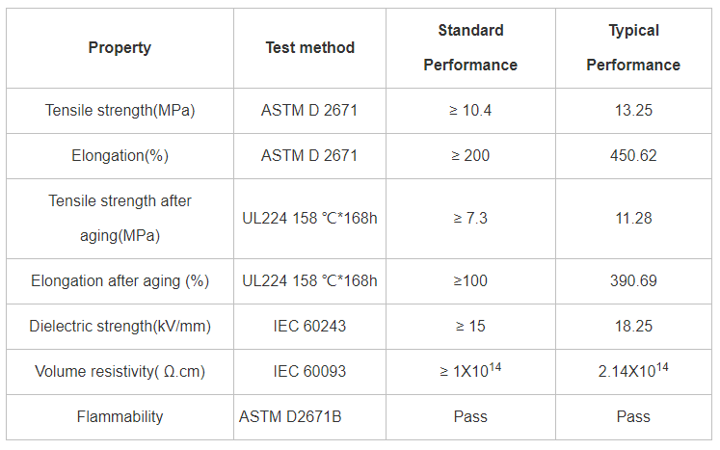The width and height of the screenshot is (720, 450).
Task: Click Elongation after aging (%) cell
Action: 120,281
